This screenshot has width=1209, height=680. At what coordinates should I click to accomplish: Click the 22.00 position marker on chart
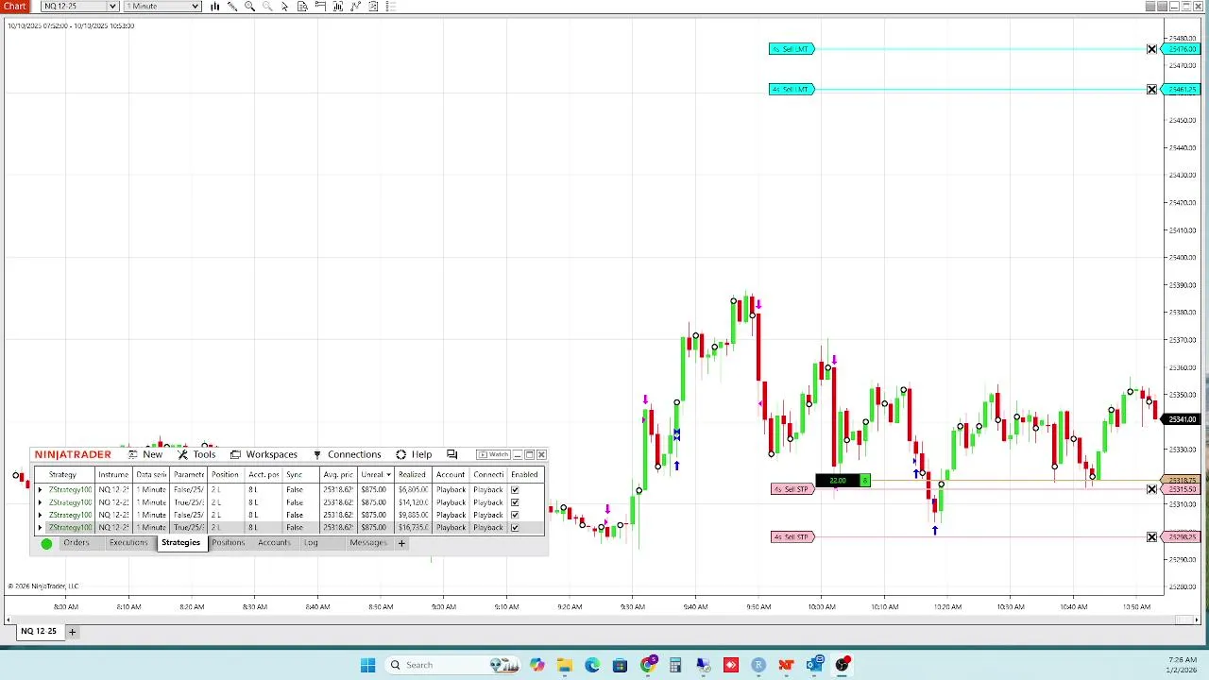point(843,481)
